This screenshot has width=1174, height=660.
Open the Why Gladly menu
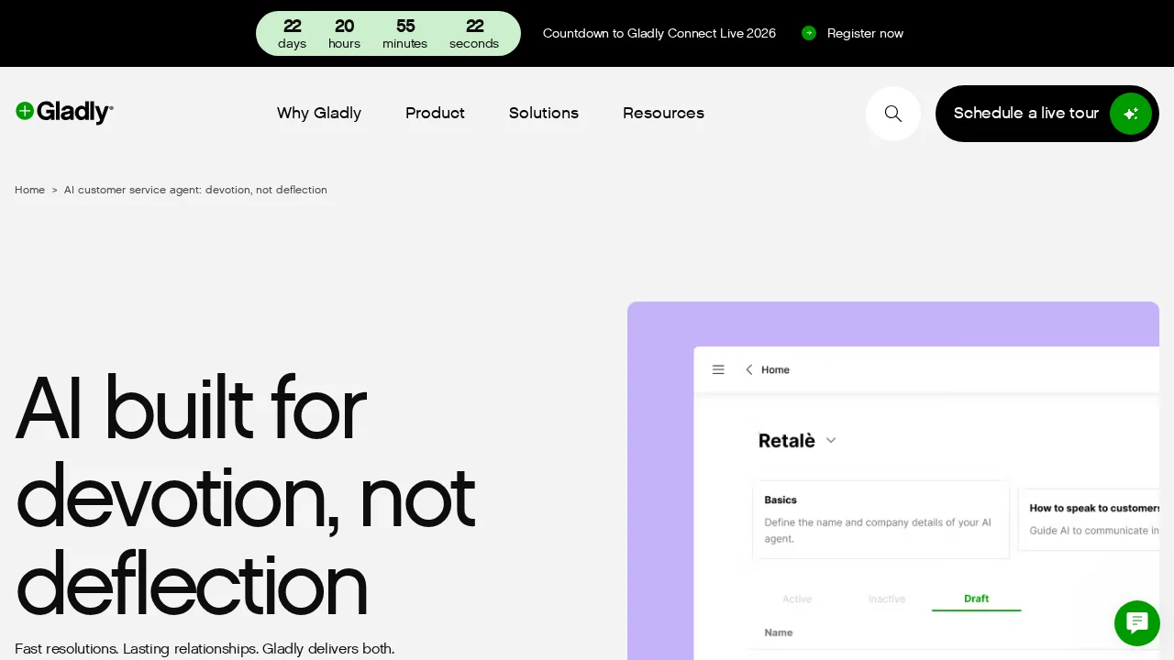(319, 113)
